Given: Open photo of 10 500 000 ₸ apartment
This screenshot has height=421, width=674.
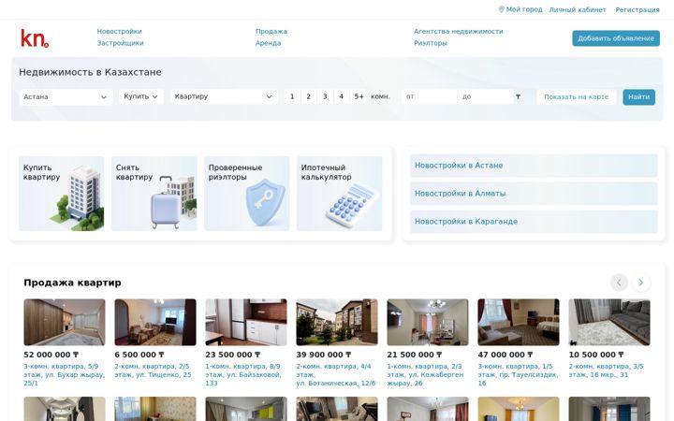Looking at the screenshot, I should (609, 322).
